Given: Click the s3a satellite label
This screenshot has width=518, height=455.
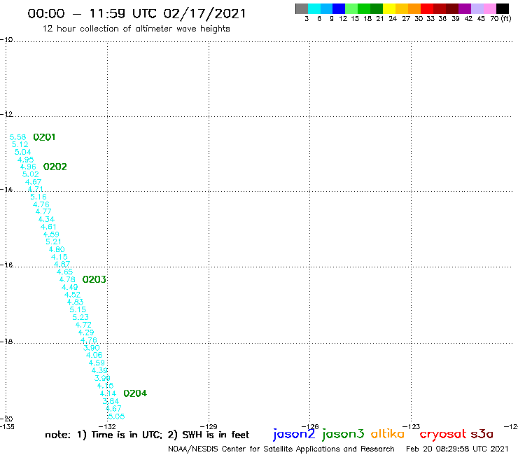Looking at the screenshot, I should (482, 434).
